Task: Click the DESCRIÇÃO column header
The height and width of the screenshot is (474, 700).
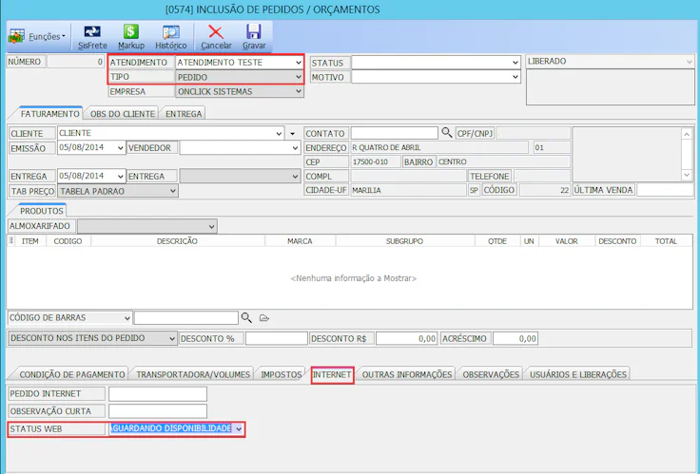Action: tap(177, 240)
